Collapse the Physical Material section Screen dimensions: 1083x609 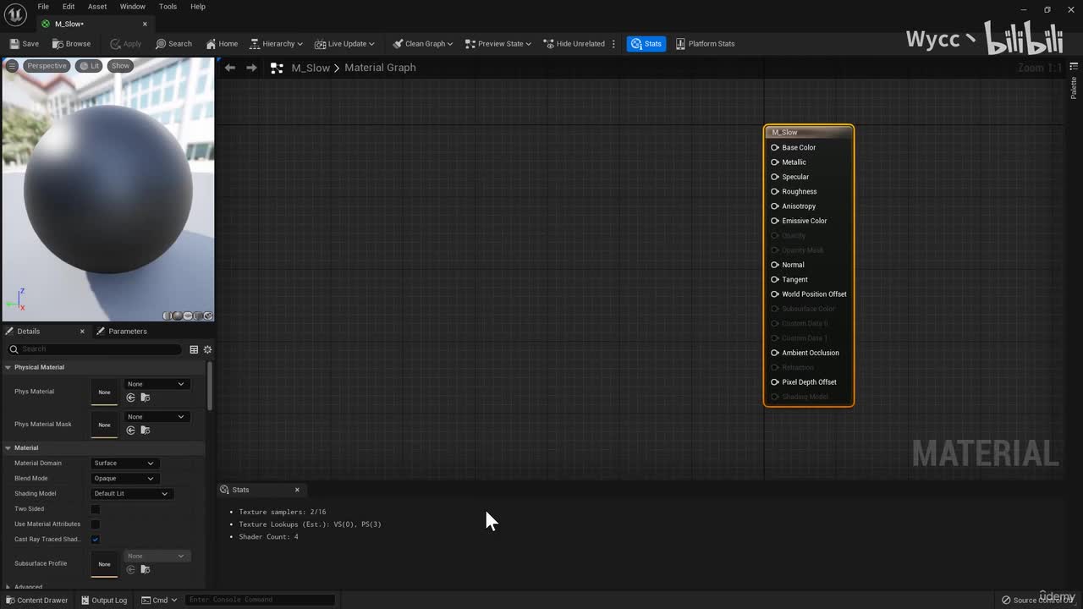(8, 367)
